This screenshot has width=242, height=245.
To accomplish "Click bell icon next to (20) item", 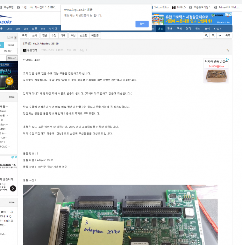I will click(x=12, y=221).
